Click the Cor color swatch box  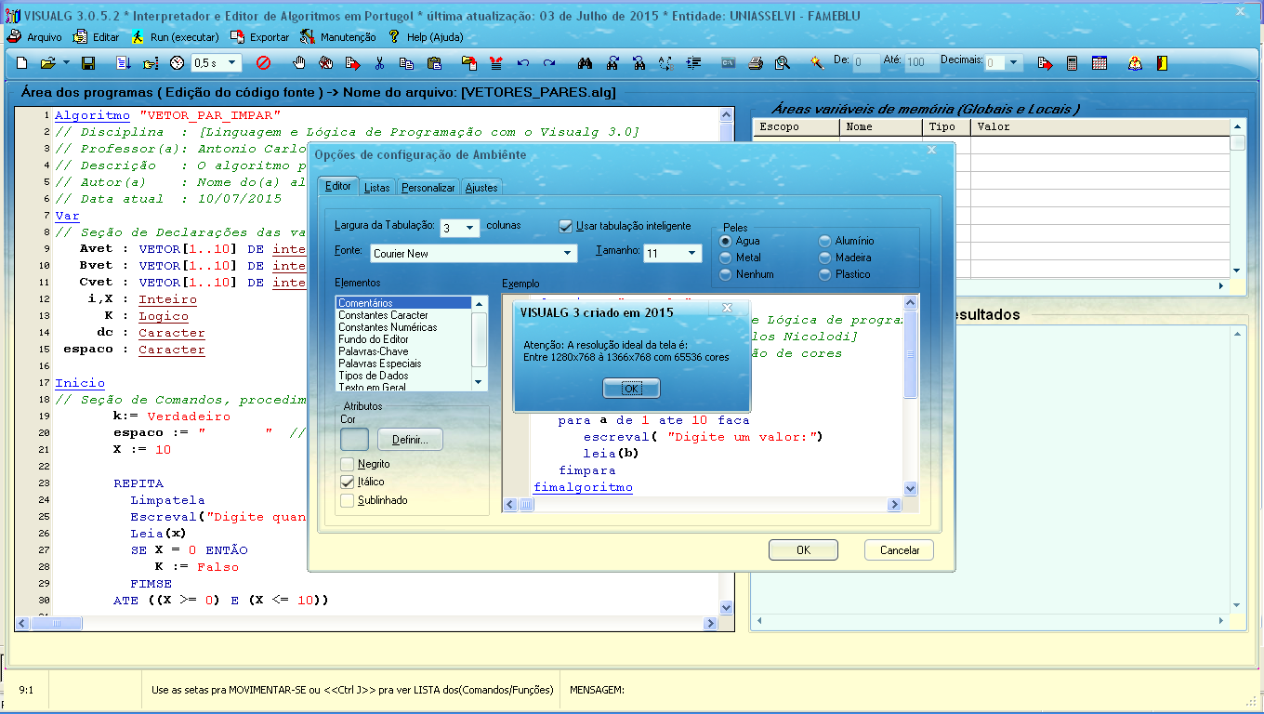354,440
